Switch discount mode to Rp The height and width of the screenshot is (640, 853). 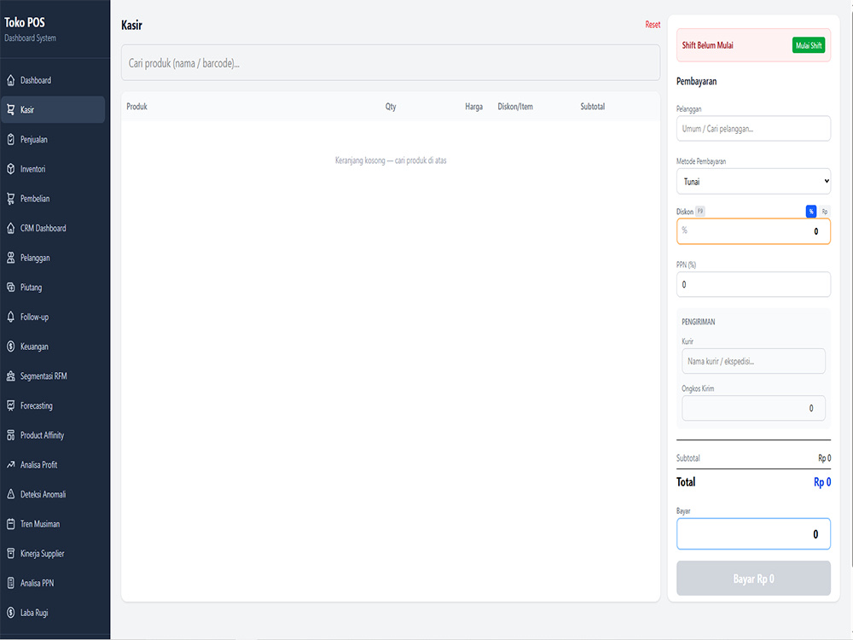pos(825,212)
